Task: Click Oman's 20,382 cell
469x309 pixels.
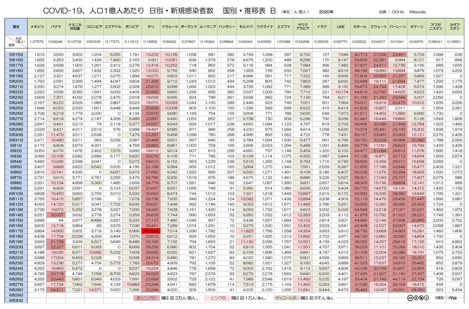Action: click(416, 140)
